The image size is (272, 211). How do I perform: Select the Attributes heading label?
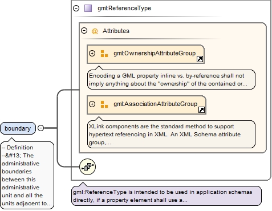point(116,31)
